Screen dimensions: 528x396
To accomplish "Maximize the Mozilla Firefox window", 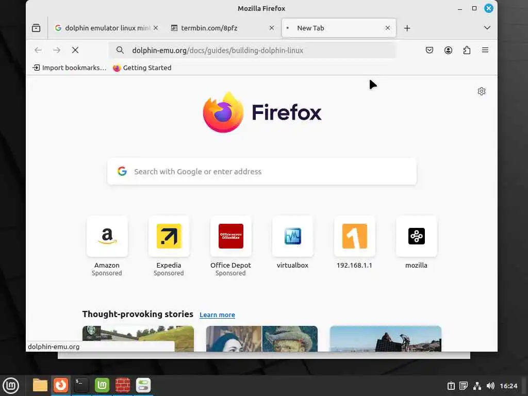I will pyautogui.click(x=474, y=8).
